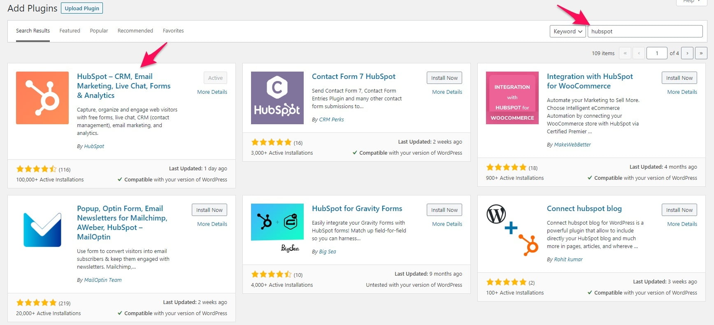Open the Favorites plugins tab
Viewport: 714px width, 325px height.
point(173,31)
